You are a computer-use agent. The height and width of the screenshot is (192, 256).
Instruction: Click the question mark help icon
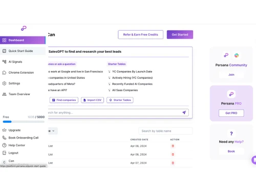pos(231,134)
